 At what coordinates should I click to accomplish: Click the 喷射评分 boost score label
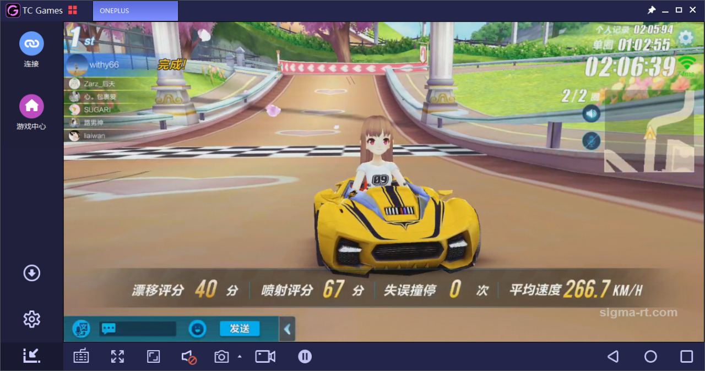tap(288, 290)
